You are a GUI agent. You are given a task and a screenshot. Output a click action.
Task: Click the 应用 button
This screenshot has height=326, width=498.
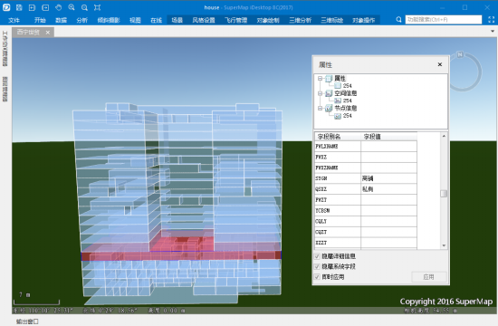point(429,277)
